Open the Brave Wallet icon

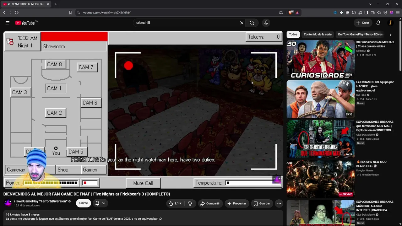(x=373, y=13)
